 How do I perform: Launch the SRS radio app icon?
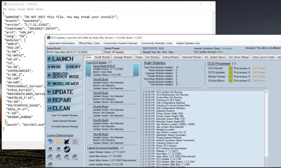(75, 141)
